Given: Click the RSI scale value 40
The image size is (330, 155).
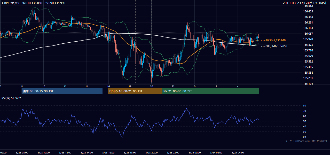Looking at the screenshot, I should coord(304,126).
